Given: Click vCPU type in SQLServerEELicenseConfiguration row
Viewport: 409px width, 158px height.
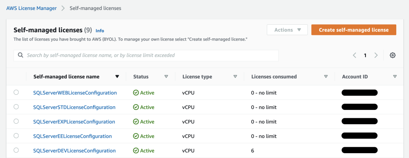Looking at the screenshot, I should click(188, 136).
